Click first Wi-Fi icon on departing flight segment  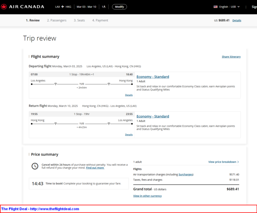point(56,84)
